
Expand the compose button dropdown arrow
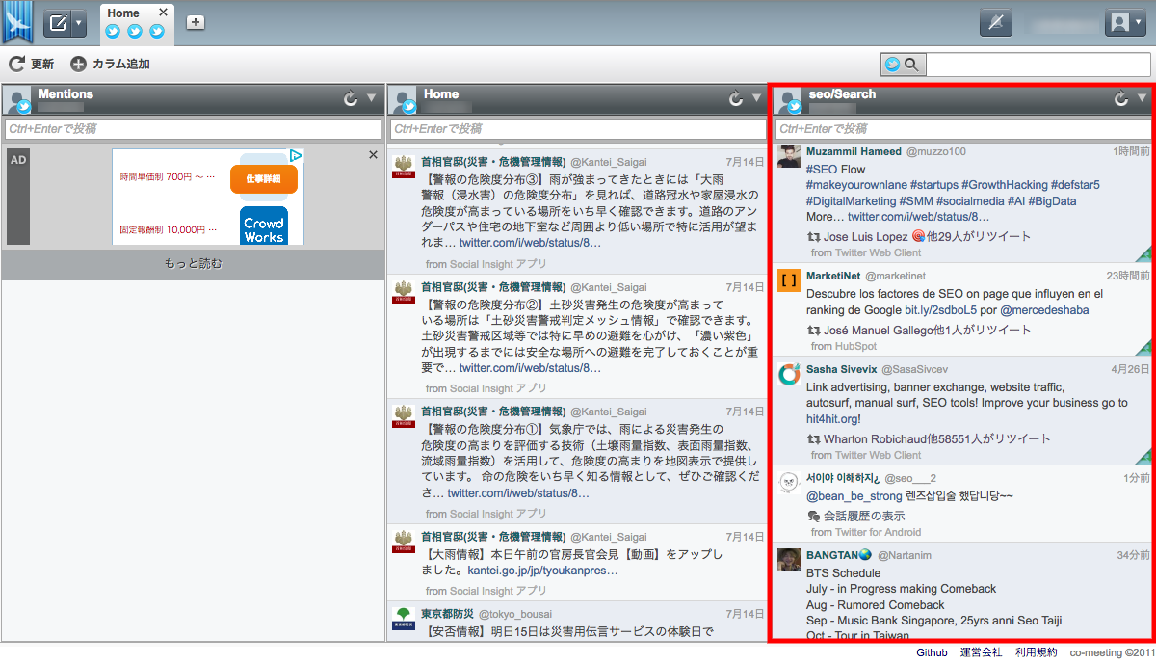coord(79,23)
